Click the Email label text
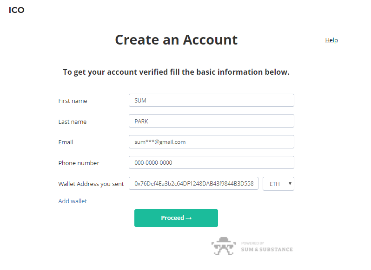This screenshot has height=270, width=371. [66, 142]
